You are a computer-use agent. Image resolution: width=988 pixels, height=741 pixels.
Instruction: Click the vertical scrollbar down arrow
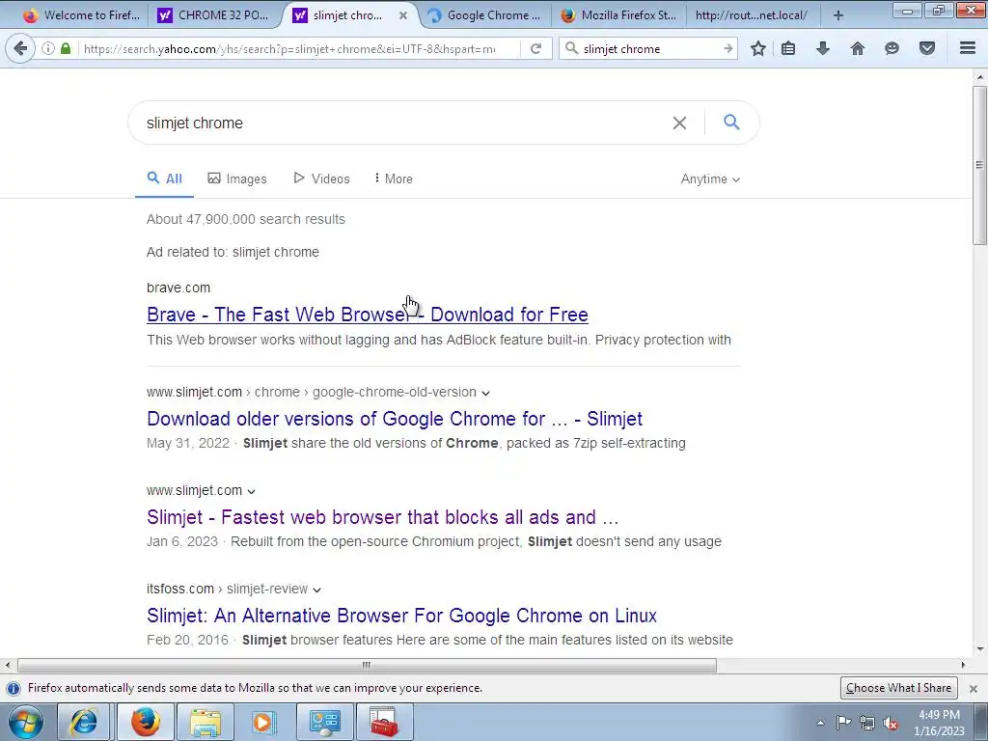(x=980, y=648)
